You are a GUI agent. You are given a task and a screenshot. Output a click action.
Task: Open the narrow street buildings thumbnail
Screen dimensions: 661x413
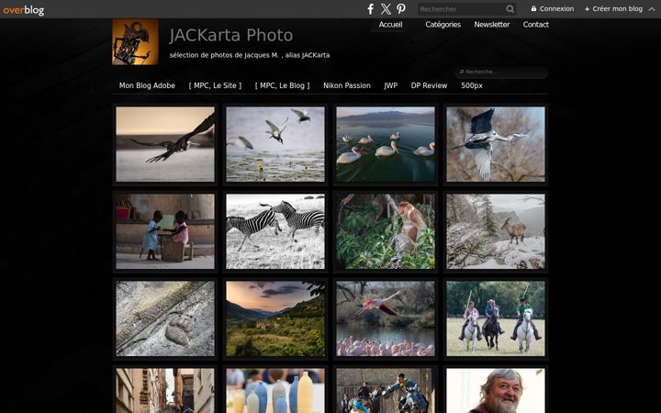click(x=165, y=391)
